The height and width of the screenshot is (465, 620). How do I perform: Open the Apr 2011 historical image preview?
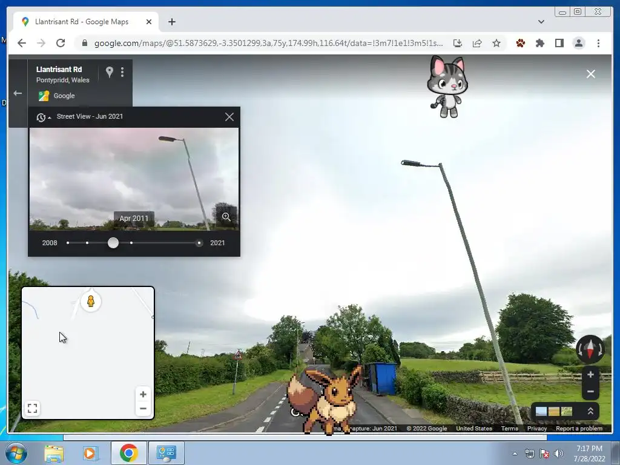pyautogui.click(x=134, y=179)
